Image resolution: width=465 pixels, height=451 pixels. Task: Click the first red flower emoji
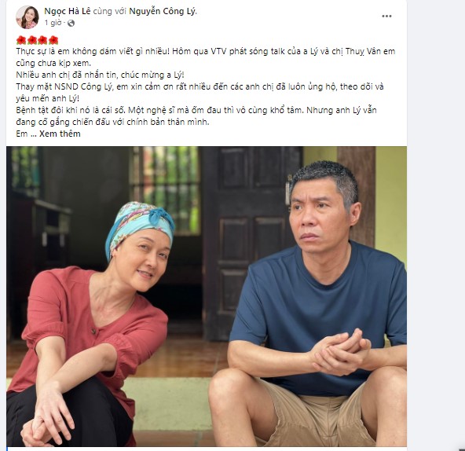(21, 40)
